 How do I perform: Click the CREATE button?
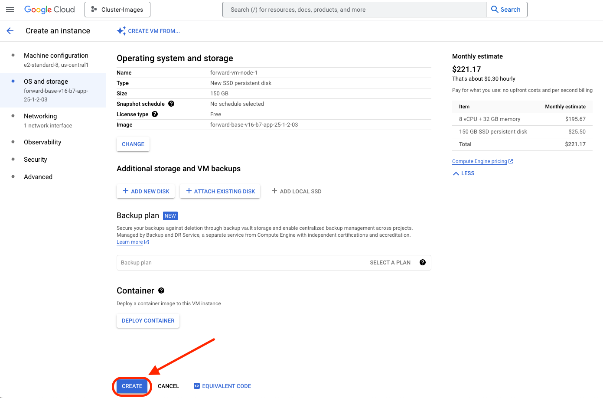(x=132, y=386)
